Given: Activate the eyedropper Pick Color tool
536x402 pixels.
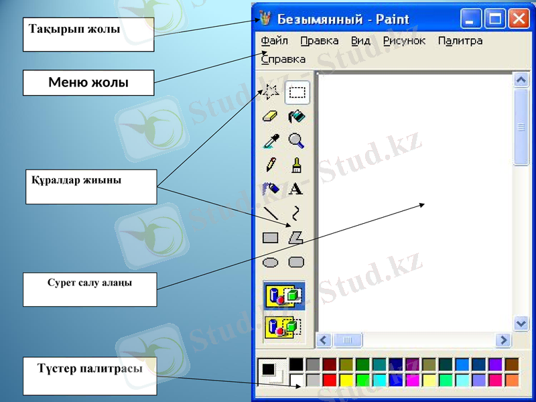Looking at the screenshot, I should pyautogui.click(x=271, y=141).
